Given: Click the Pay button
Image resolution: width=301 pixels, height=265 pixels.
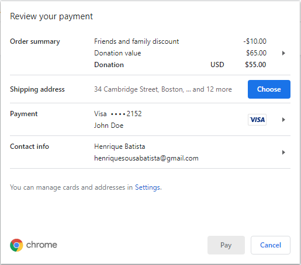Looking at the screenshot, I should [x=226, y=245].
